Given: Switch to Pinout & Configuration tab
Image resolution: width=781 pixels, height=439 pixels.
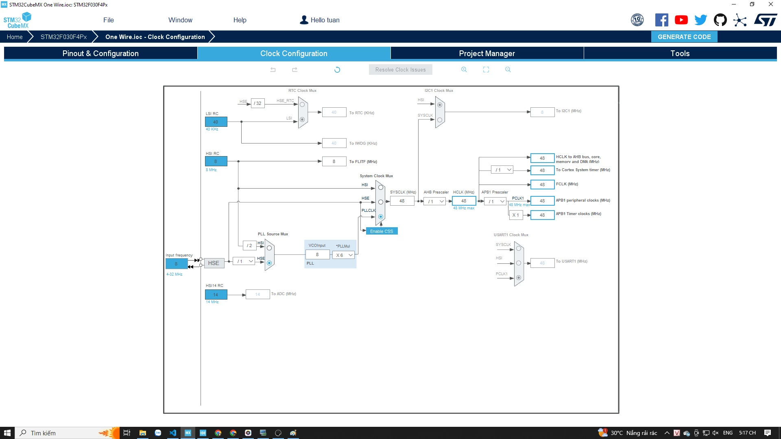Looking at the screenshot, I should (100, 53).
